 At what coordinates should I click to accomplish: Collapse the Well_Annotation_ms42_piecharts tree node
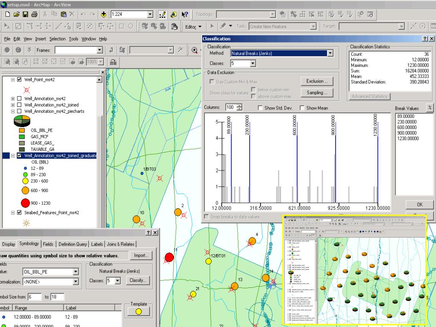pyautogui.click(x=13, y=111)
